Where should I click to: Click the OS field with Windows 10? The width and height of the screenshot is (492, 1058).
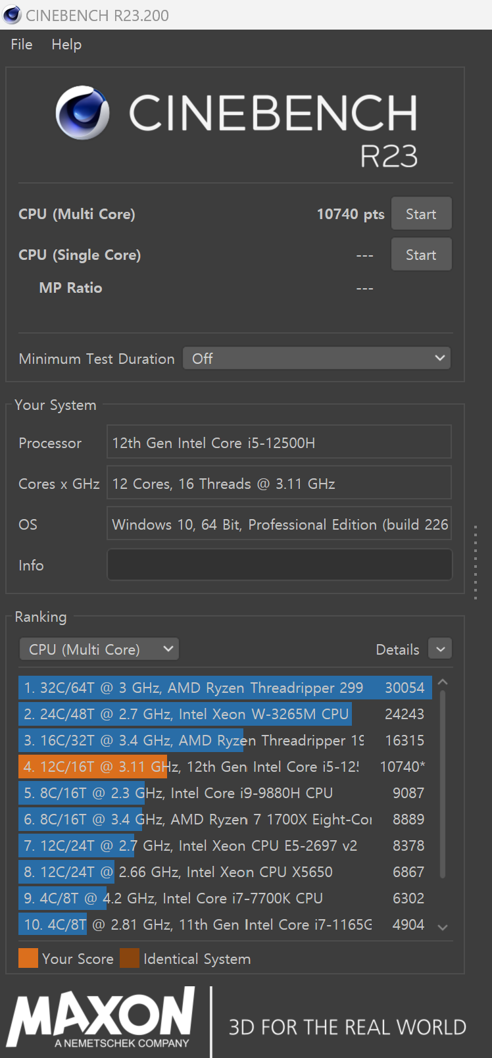[x=279, y=524]
